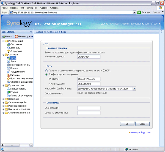Open the Язык language icon
The image size is (165, 152).
[9, 61]
